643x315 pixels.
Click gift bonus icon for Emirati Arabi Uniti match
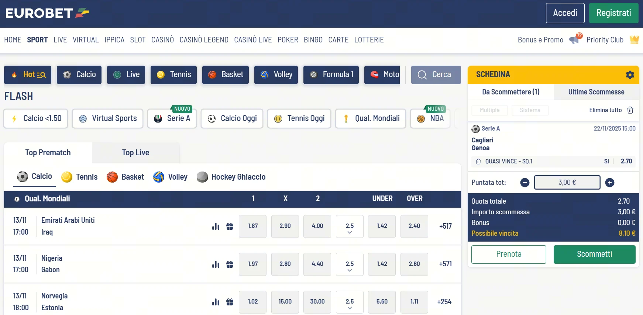(230, 226)
